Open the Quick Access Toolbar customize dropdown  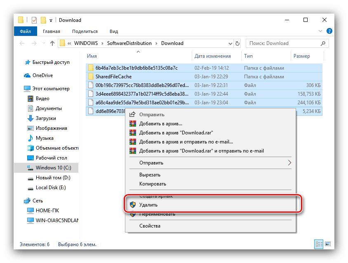click(x=51, y=20)
